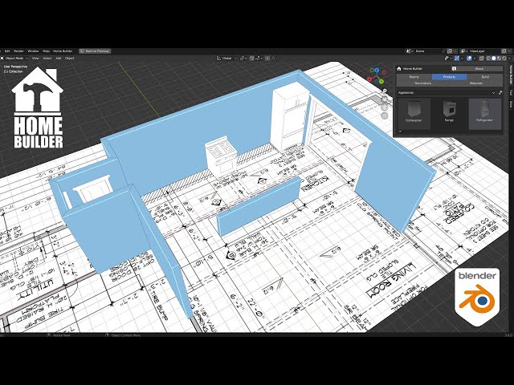Click the green Y axis on navigation gizmo
Viewport: 514px width, 385px height.
(x=381, y=81)
